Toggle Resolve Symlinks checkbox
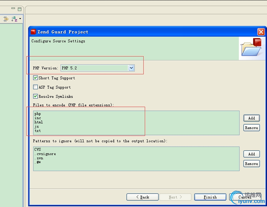The image size is (267, 207). 35,96
